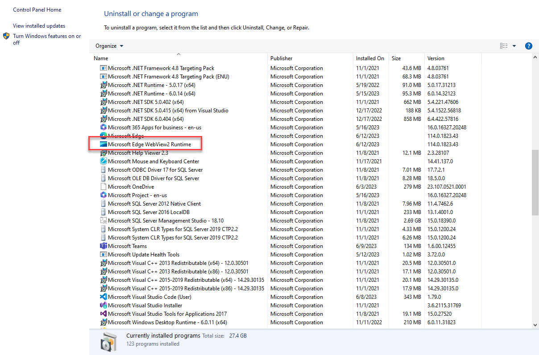Click version 114.0.1823.43 in the WebView2 Runtime row
Viewport: 539px width, 355px height.
pyautogui.click(x=443, y=144)
